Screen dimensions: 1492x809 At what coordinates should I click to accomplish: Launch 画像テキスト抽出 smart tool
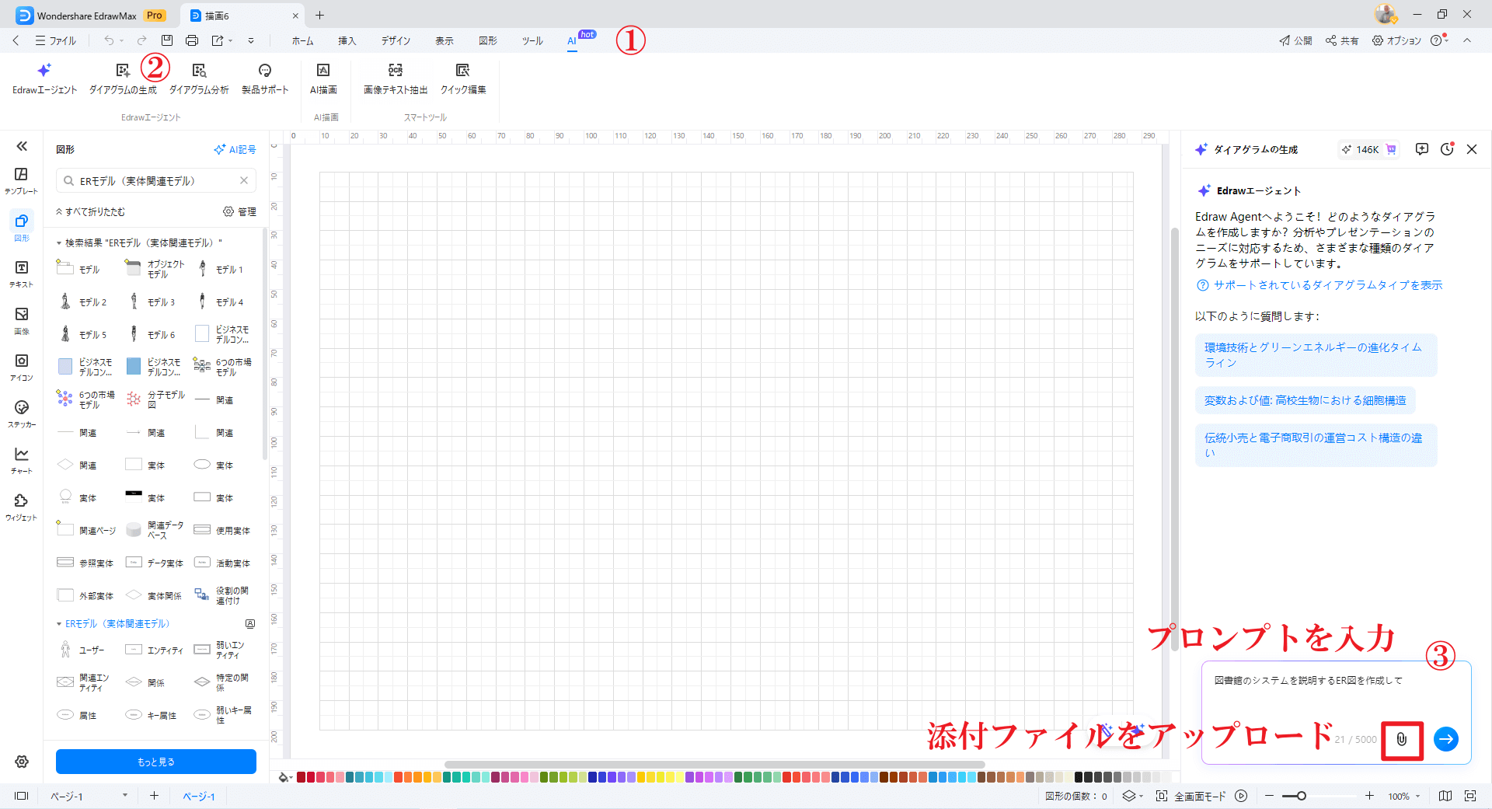click(394, 78)
